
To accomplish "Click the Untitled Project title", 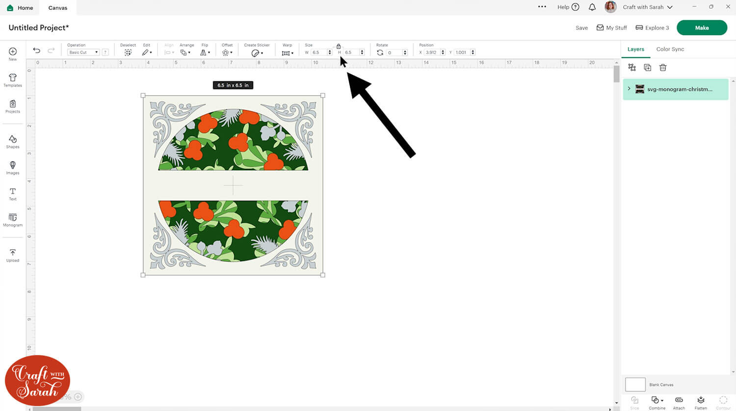I will pyautogui.click(x=39, y=27).
